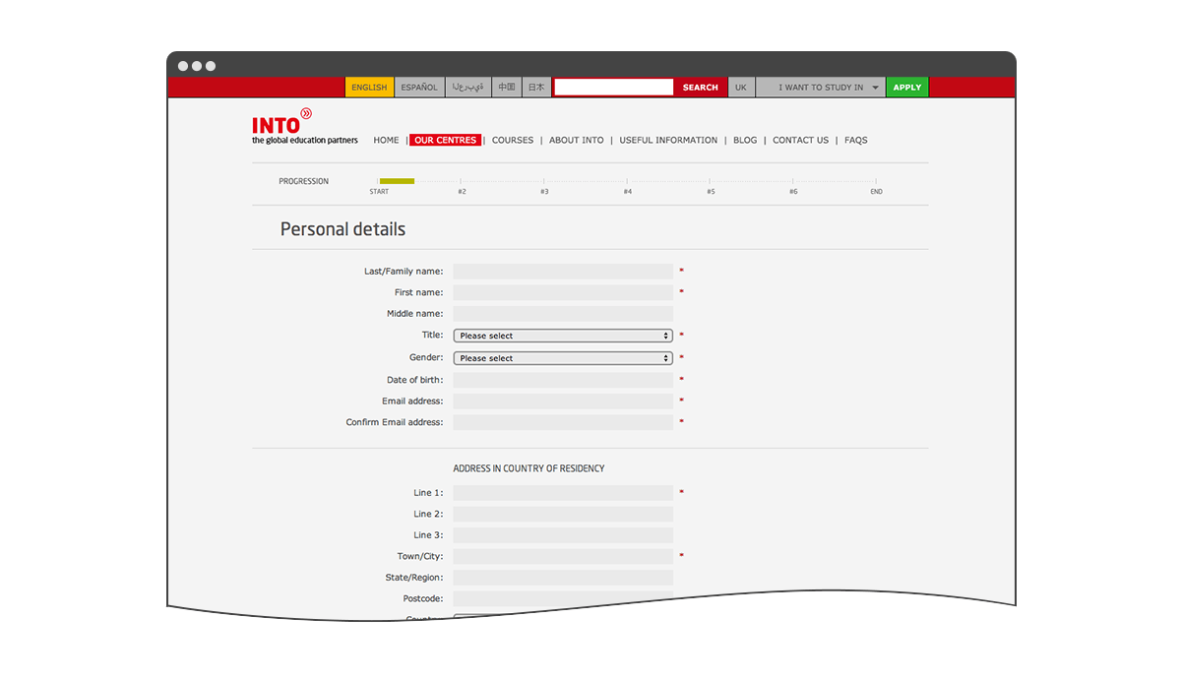Go to HOME in navigation
The width and height of the screenshot is (1181, 679).
click(386, 140)
